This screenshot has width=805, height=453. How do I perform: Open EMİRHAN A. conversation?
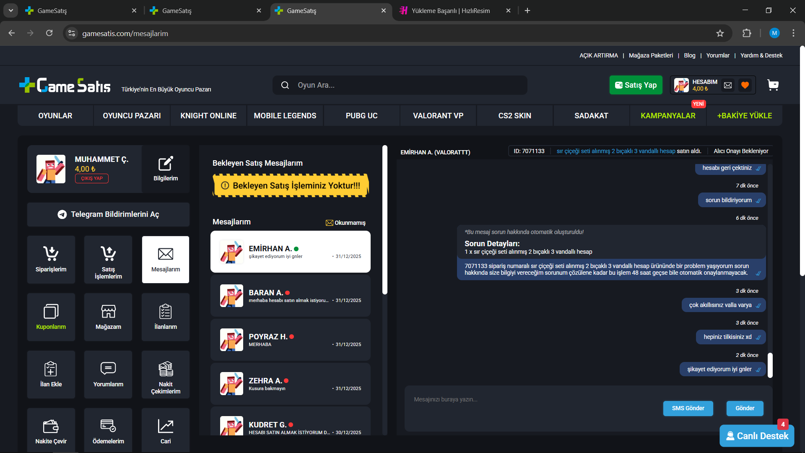291,252
